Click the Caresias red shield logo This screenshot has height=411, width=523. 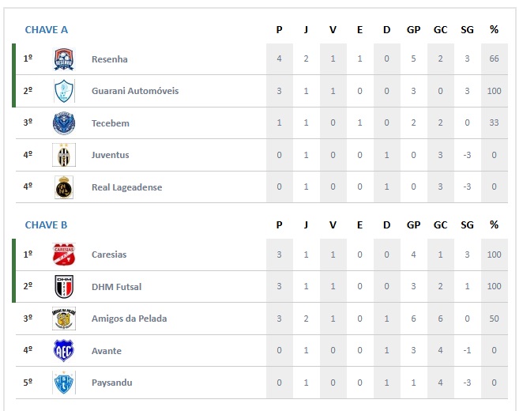(64, 255)
